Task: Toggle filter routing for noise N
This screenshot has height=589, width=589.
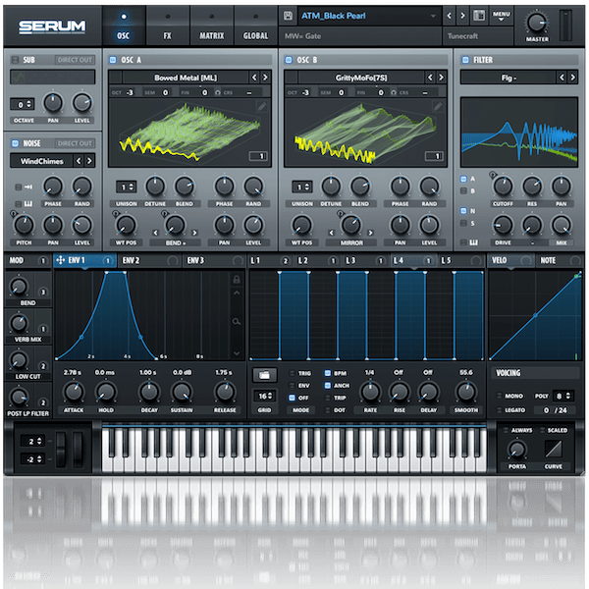Action: pos(463,211)
